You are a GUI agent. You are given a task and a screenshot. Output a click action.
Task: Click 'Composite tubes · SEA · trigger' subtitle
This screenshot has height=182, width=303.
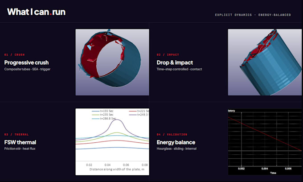(27, 69)
